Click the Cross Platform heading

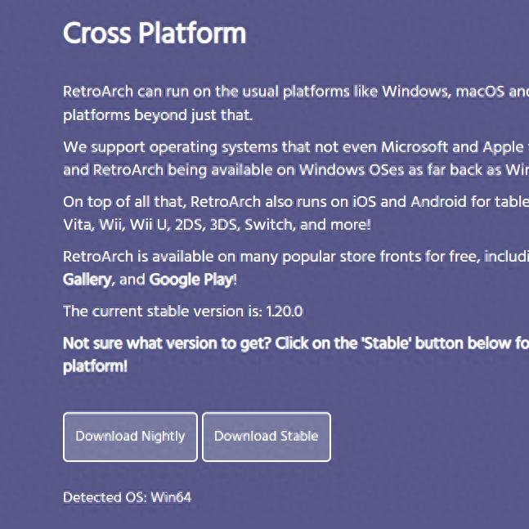click(x=155, y=34)
